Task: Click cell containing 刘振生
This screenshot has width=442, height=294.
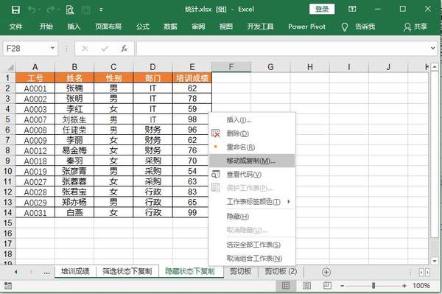Action: coord(74,119)
